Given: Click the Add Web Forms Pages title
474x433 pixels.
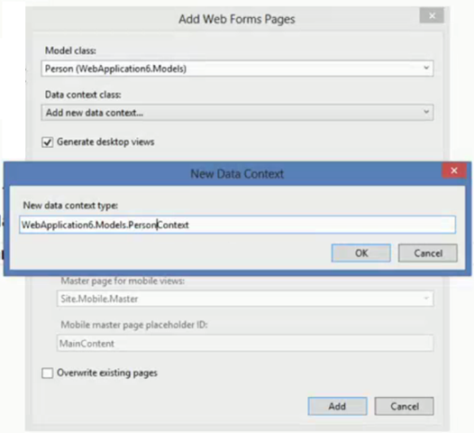Looking at the screenshot, I should [237, 19].
